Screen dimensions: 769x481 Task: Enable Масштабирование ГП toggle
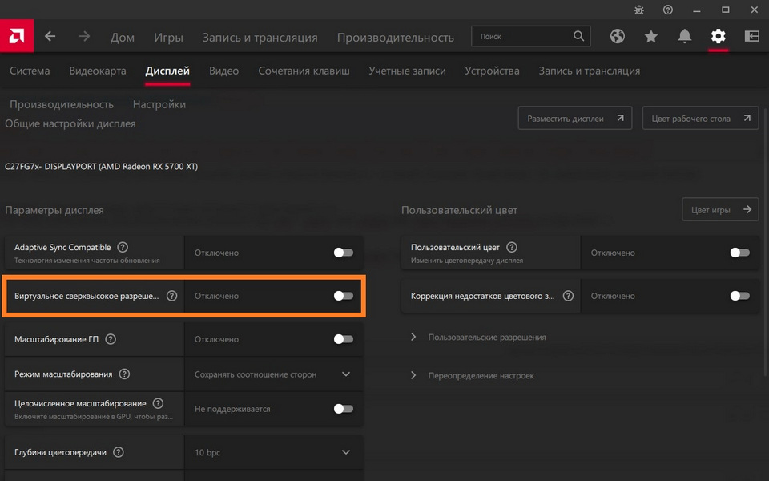tap(344, 339)
